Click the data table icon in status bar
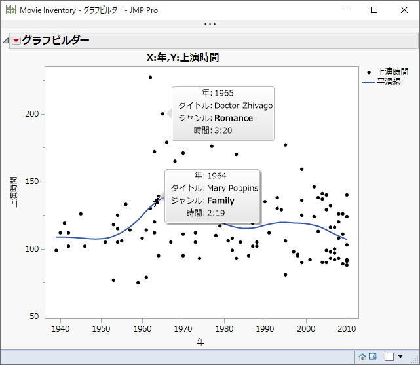 click(373, 356)
